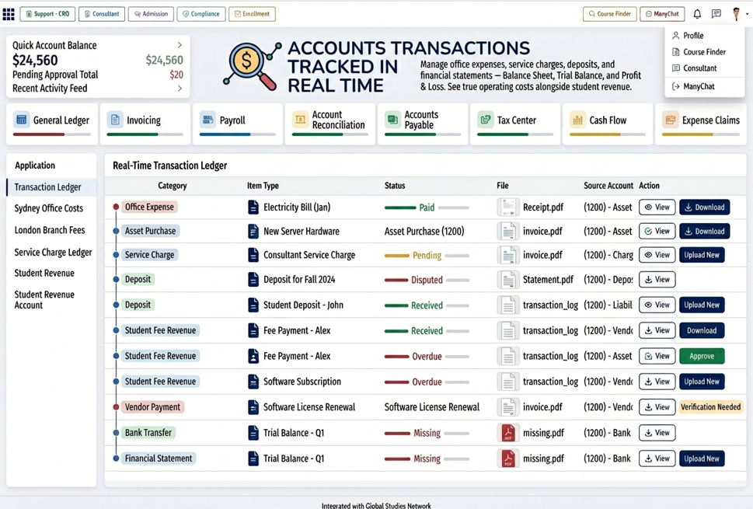Choose Profile from the user menu

click(x=693, y=36)
